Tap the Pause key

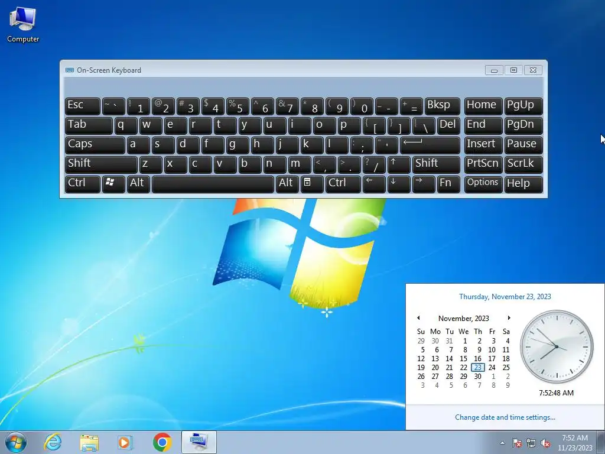click(x=523, y=145)
